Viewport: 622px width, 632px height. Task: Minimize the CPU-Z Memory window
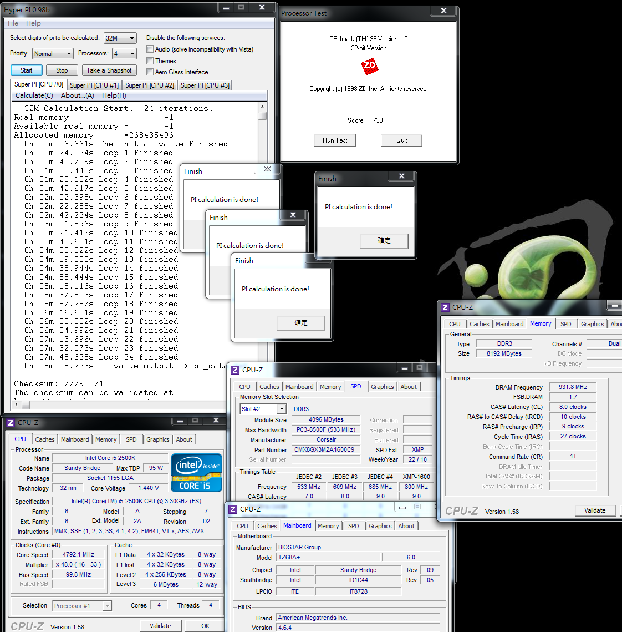click(x=614, y=306)
